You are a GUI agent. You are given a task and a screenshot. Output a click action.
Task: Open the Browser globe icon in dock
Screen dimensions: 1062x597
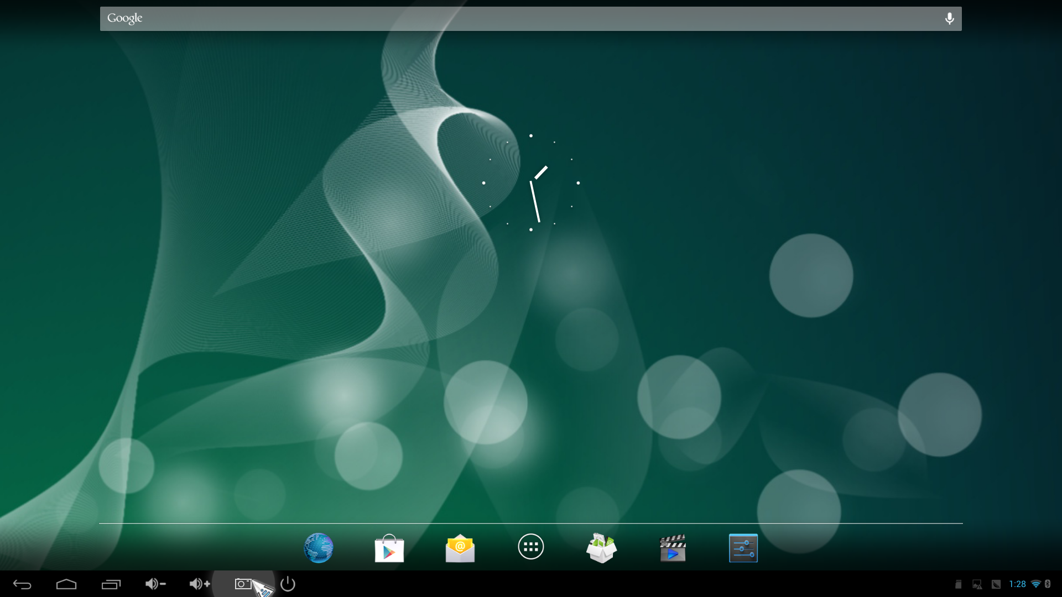tap(319, 548)
